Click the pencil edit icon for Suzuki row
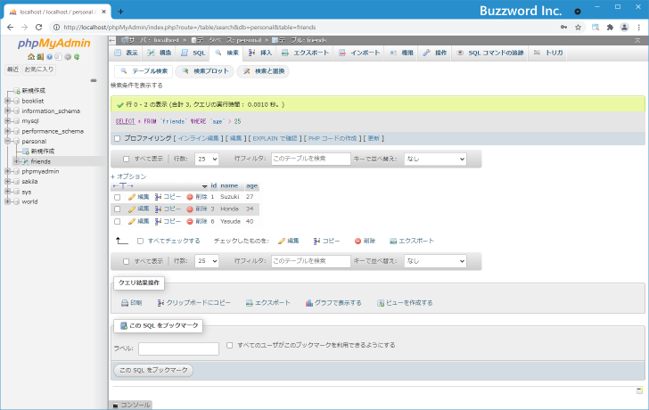 click(132, 196)
